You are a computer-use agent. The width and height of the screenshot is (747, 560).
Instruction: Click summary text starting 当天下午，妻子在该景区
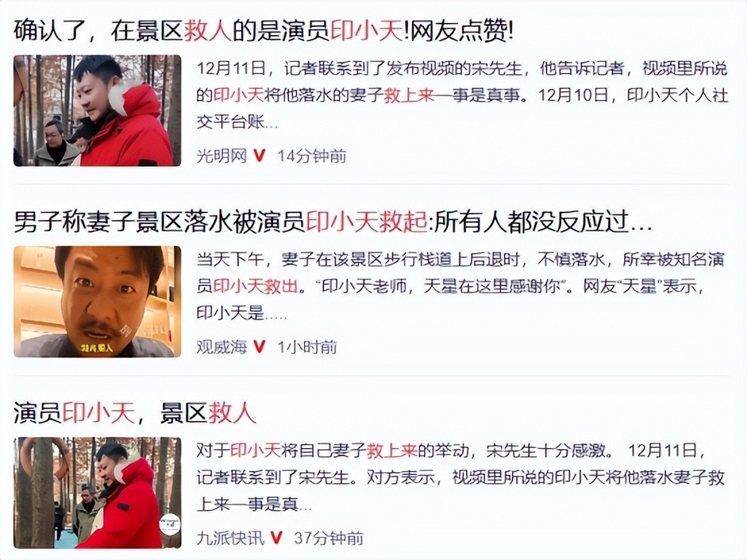pyautogui.click(x=461, y=287)
